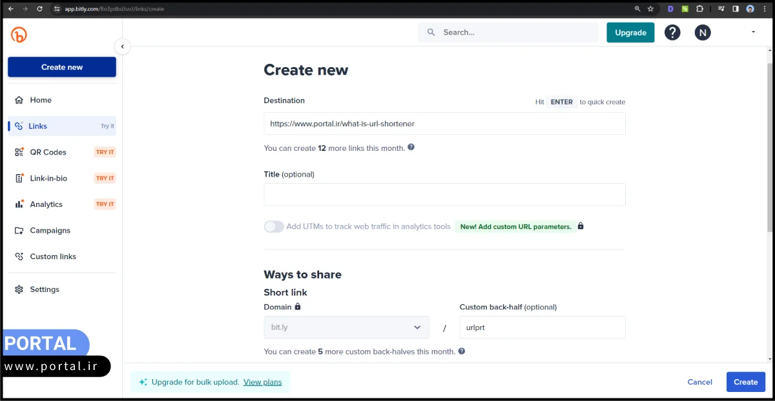Open Campaigns in sidebar
The image size is (775, 401).
pyautogui.click(x=50, y=230)
